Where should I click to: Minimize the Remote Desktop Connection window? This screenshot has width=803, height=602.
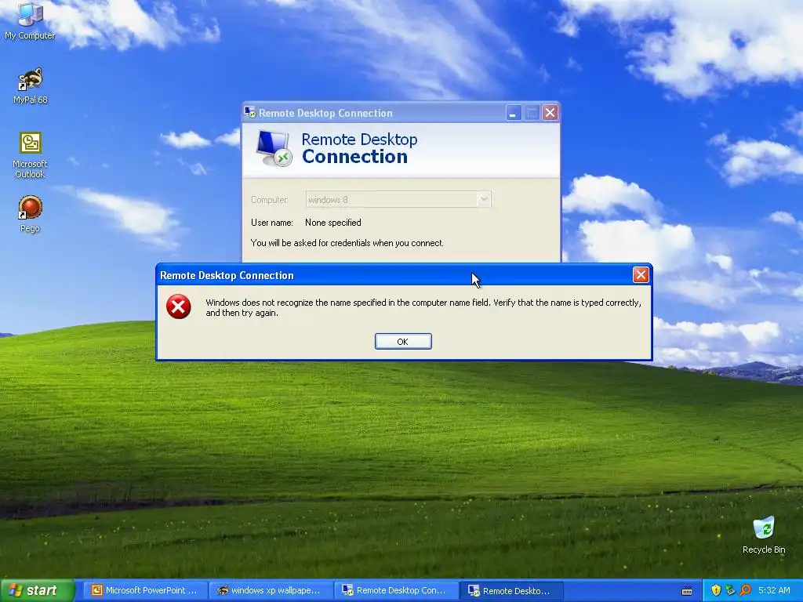[x=513, y=113]
